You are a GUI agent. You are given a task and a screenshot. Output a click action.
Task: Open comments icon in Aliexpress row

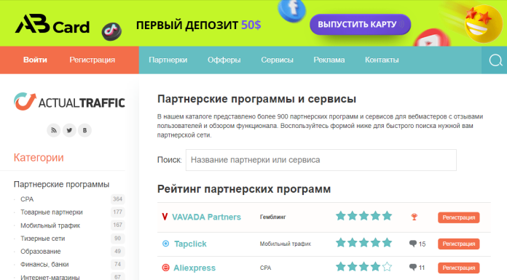click(413, 268)
